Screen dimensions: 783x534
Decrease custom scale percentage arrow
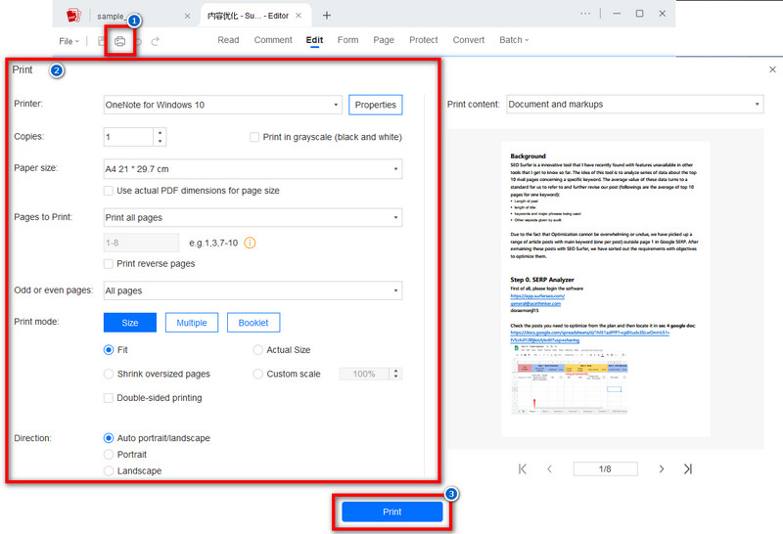[x=396, y=377]
